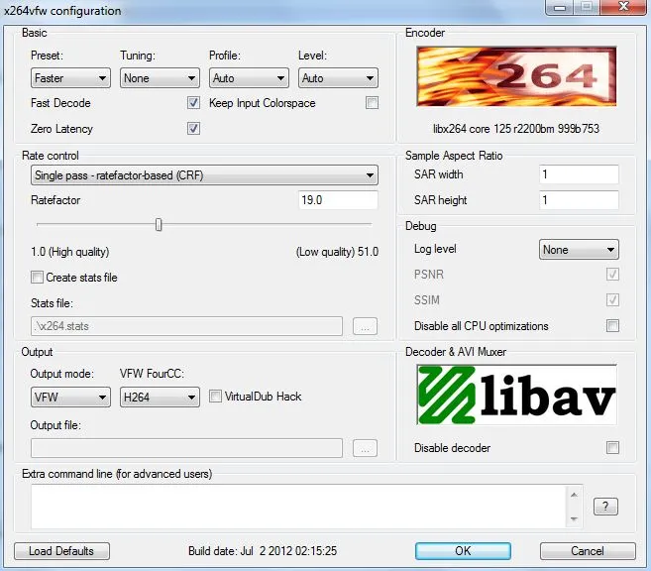651x571 pixels.
Task: Close the x264vfw configuration window
Action: click(x=623, y=7)
